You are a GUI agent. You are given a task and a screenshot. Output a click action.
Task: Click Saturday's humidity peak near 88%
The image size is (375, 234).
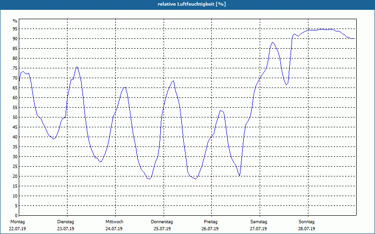(272, 42)
